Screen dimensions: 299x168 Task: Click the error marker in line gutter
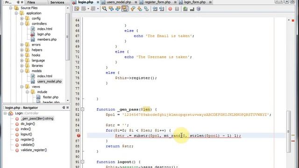click(x=78, y=136)
